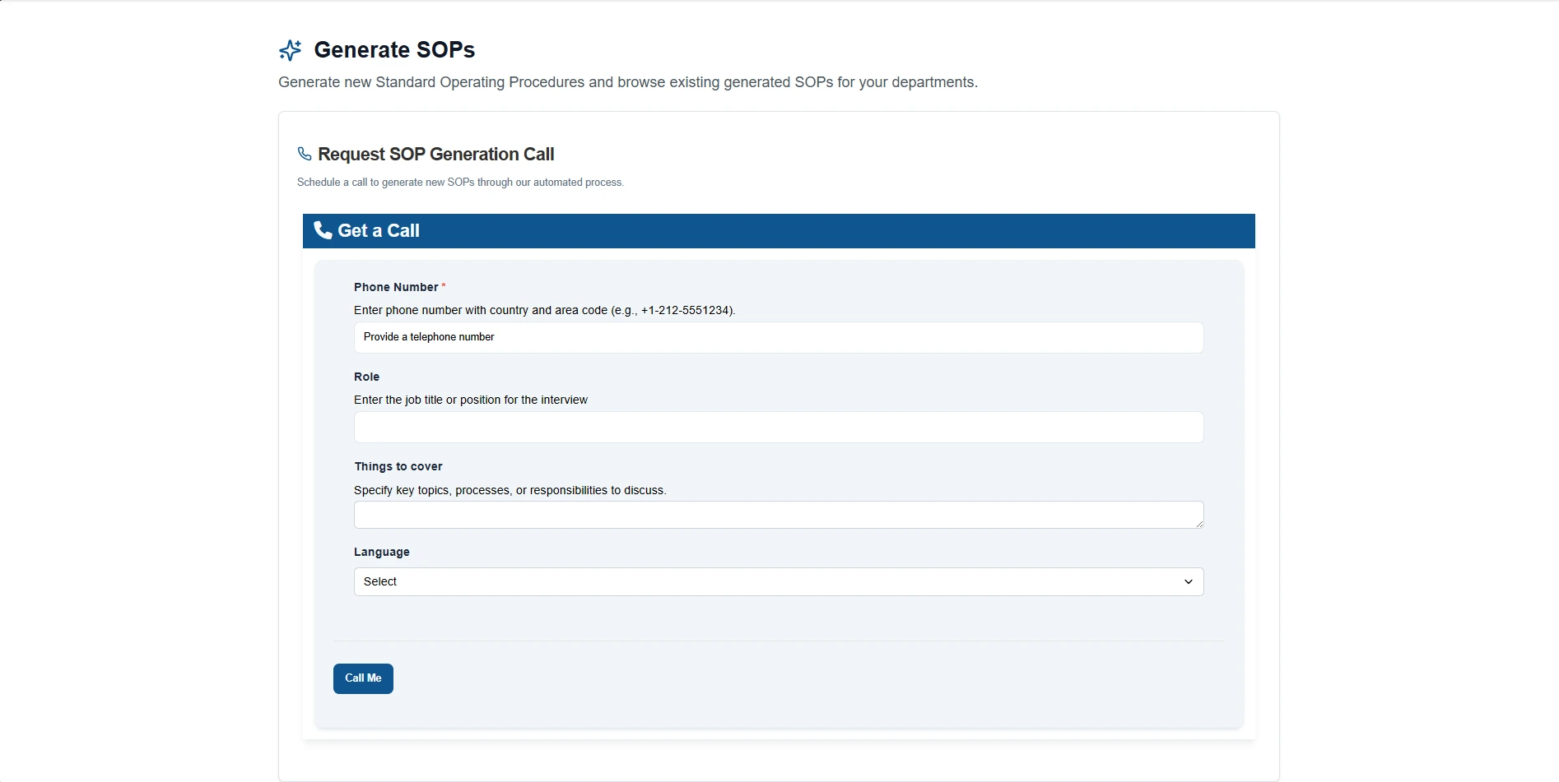Click the Things to cover textarea
Image resolution: width=1559 pixels, height=782 pixels.
click(x=779, y=515)
